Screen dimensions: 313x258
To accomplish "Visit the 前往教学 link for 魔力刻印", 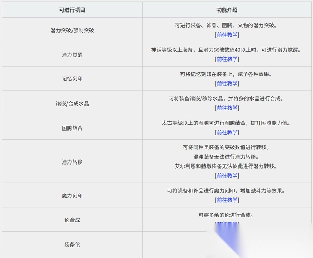I will [227, 200].
